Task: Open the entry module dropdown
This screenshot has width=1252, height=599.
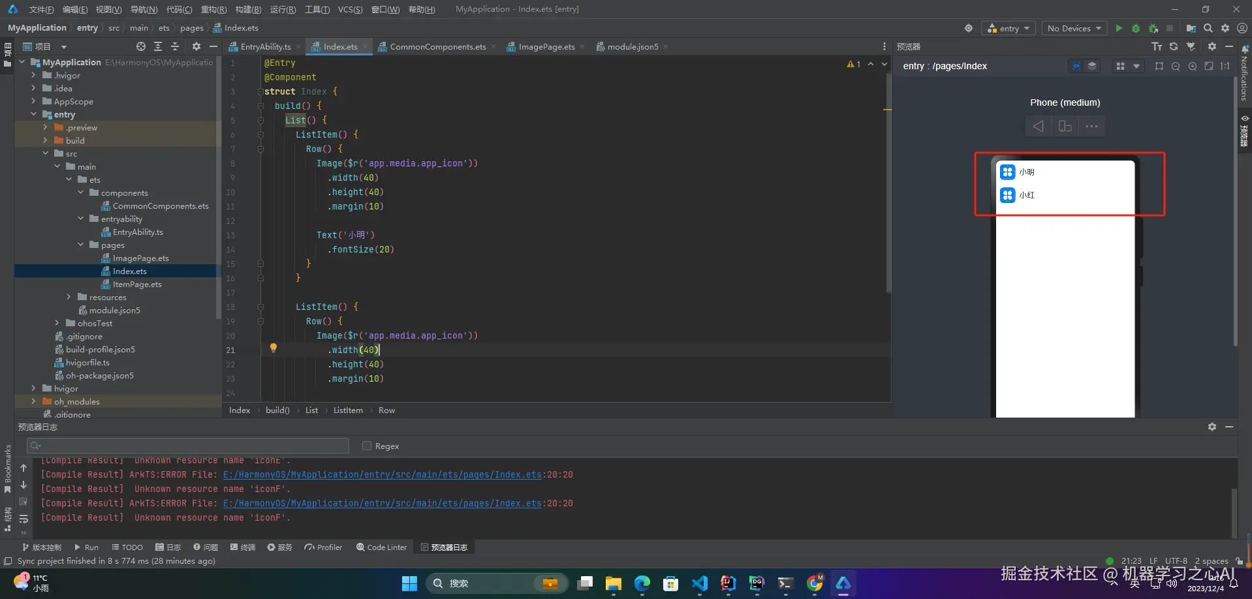Action: coord(1009,28)
